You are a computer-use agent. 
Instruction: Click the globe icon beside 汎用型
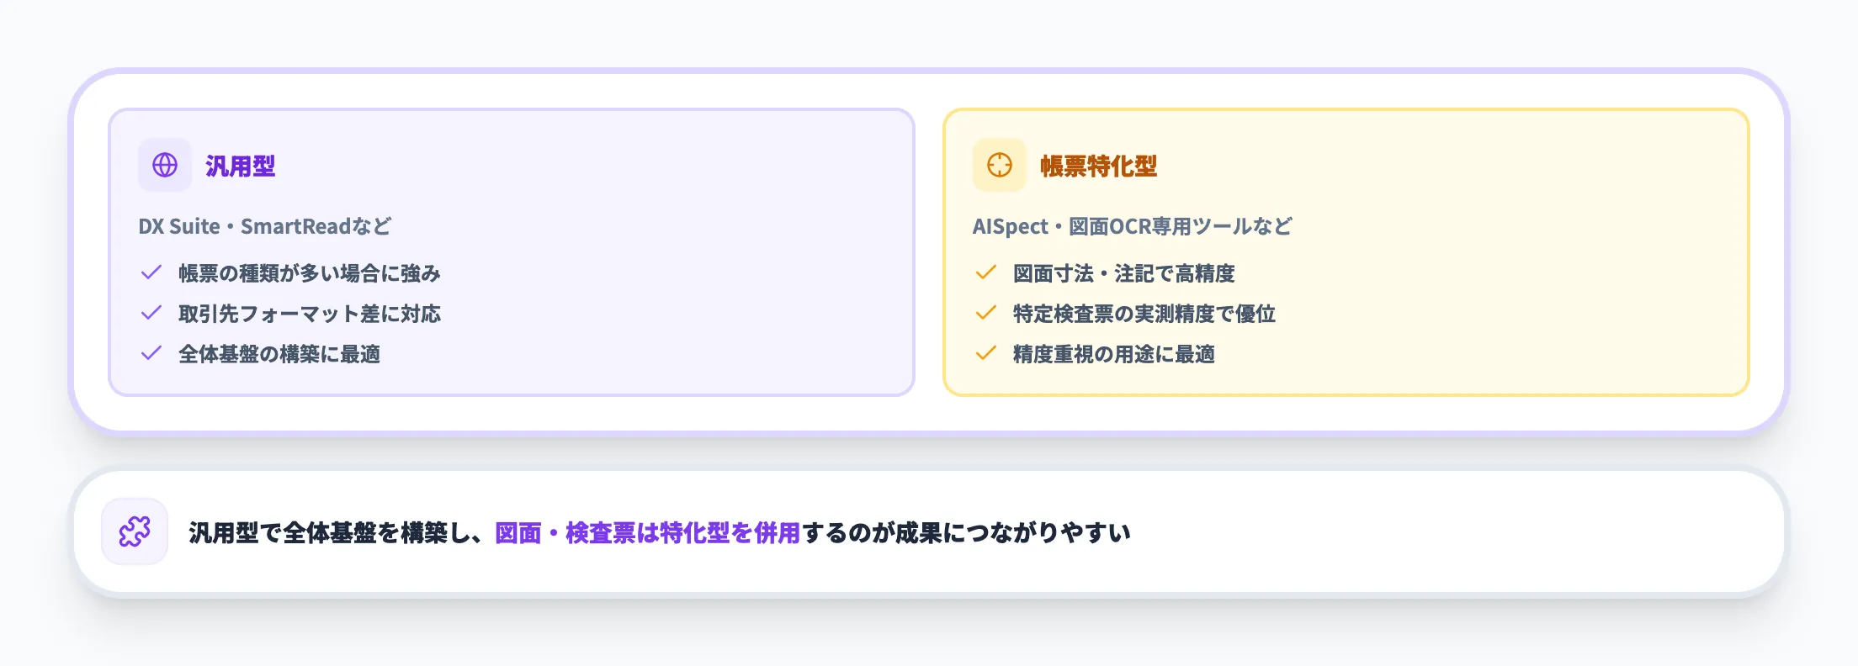[x=165, y=165]
